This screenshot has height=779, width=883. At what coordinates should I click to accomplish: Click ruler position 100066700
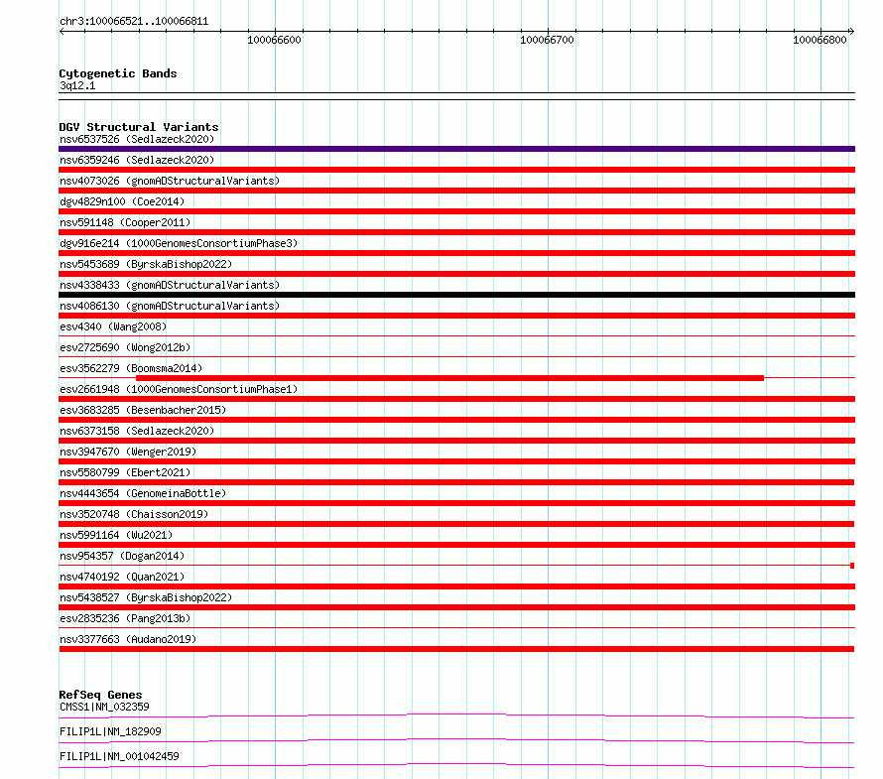tap(548, 40)
